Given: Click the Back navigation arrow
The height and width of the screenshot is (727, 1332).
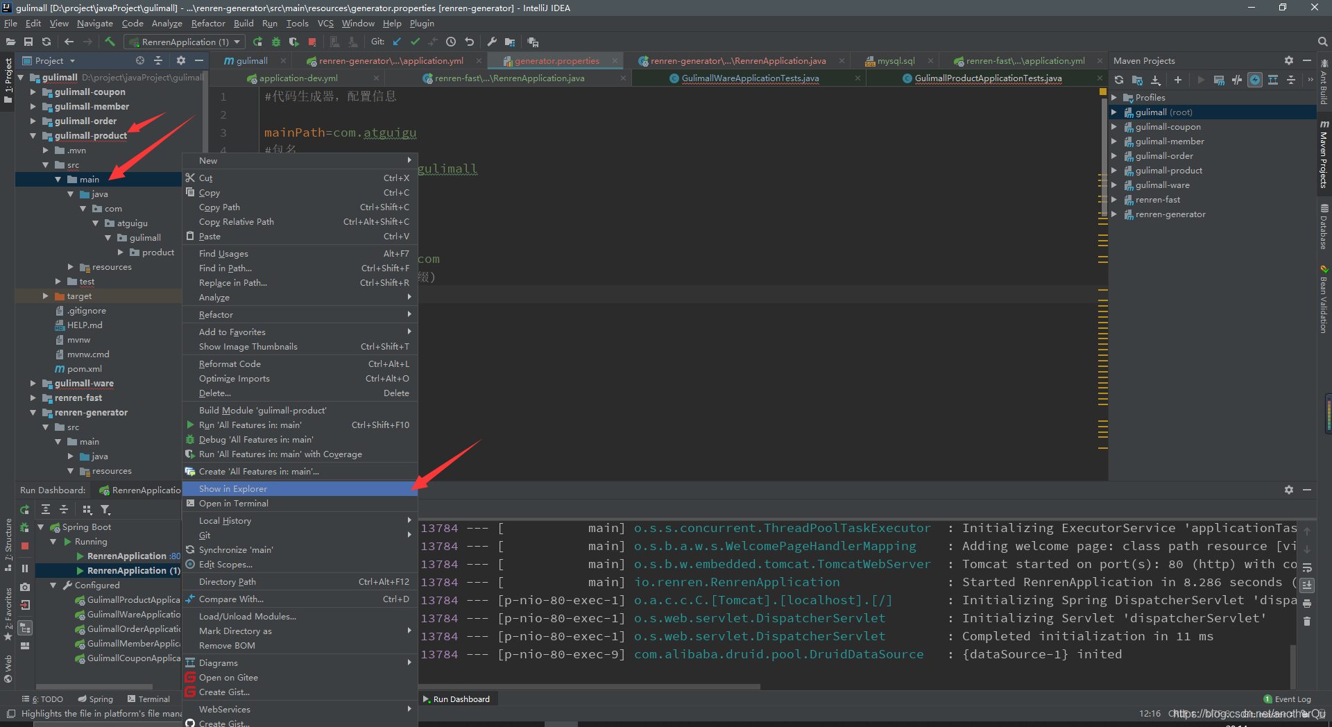Looking at the screenshot, I should pyautogui.click(x=69, y=42).
